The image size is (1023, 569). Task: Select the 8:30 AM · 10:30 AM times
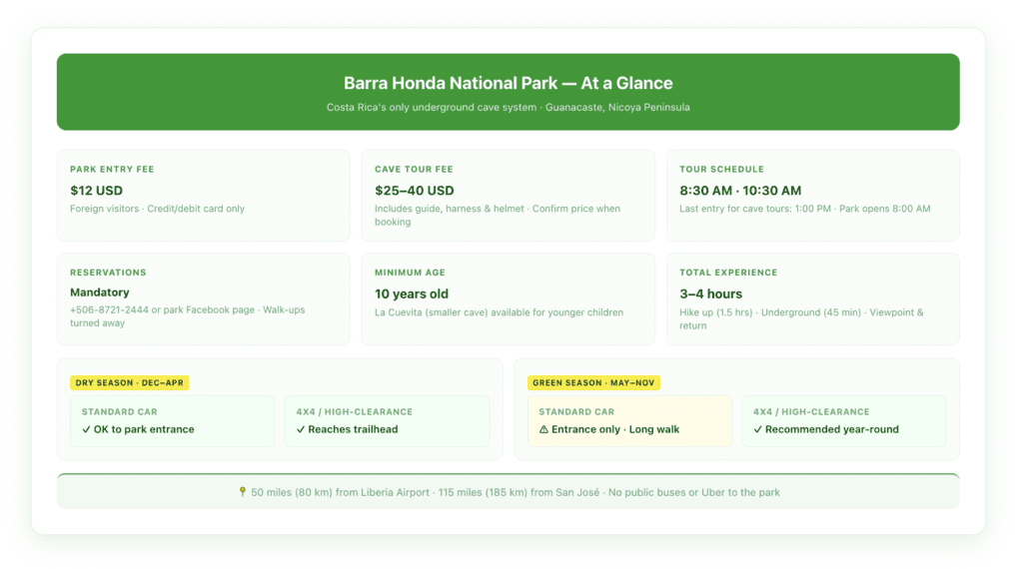point(740,191)
